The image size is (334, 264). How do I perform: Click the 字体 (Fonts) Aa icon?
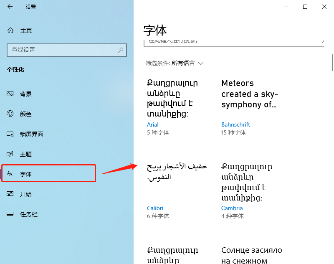tap(10, 174)
